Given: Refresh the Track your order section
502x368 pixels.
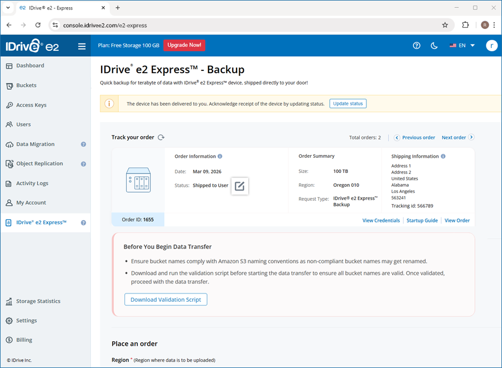Looking at the screenshot, I should [161, 137].
